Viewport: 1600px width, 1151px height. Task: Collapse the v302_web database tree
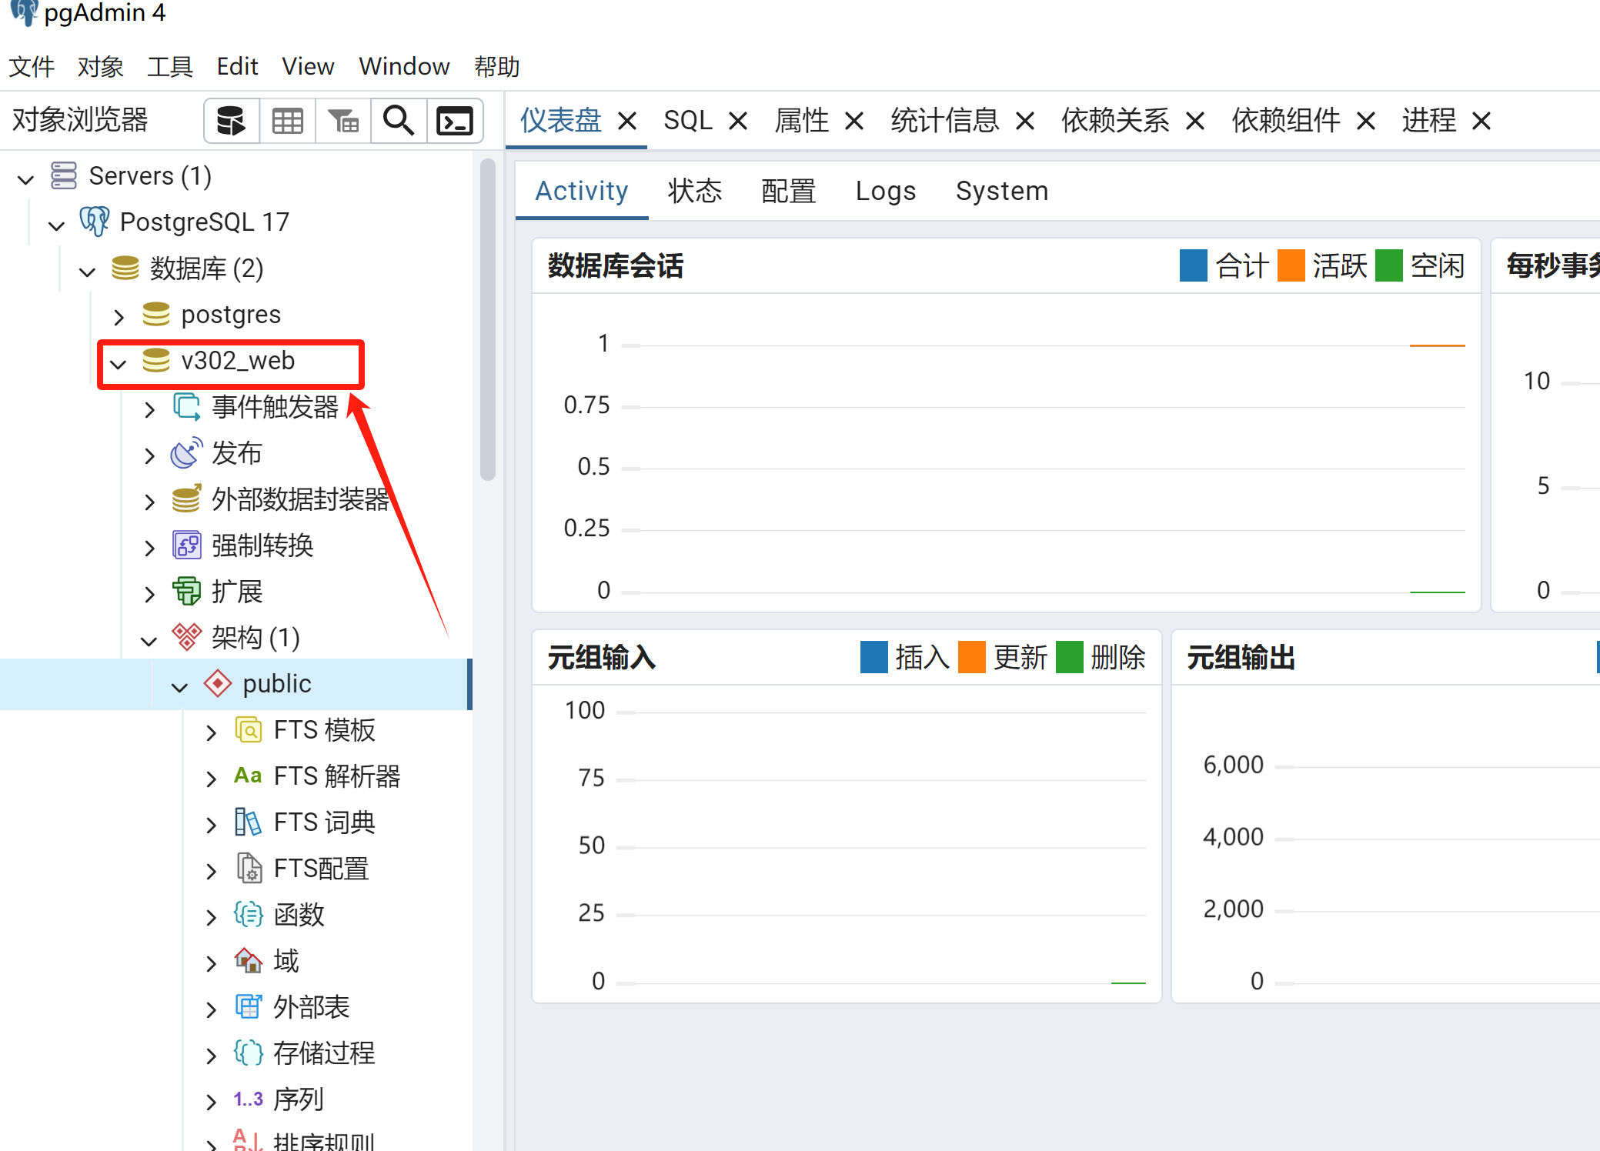coord(119,362)
